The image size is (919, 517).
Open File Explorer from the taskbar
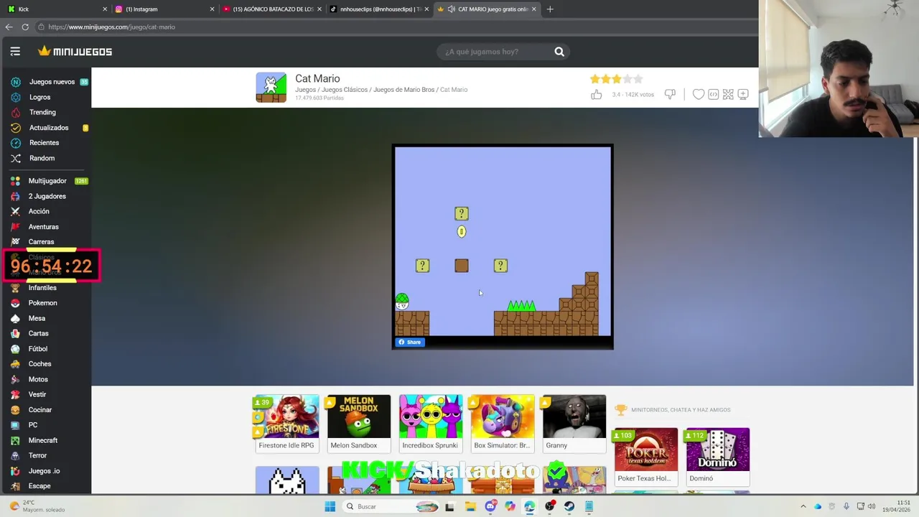pos(470,506)
